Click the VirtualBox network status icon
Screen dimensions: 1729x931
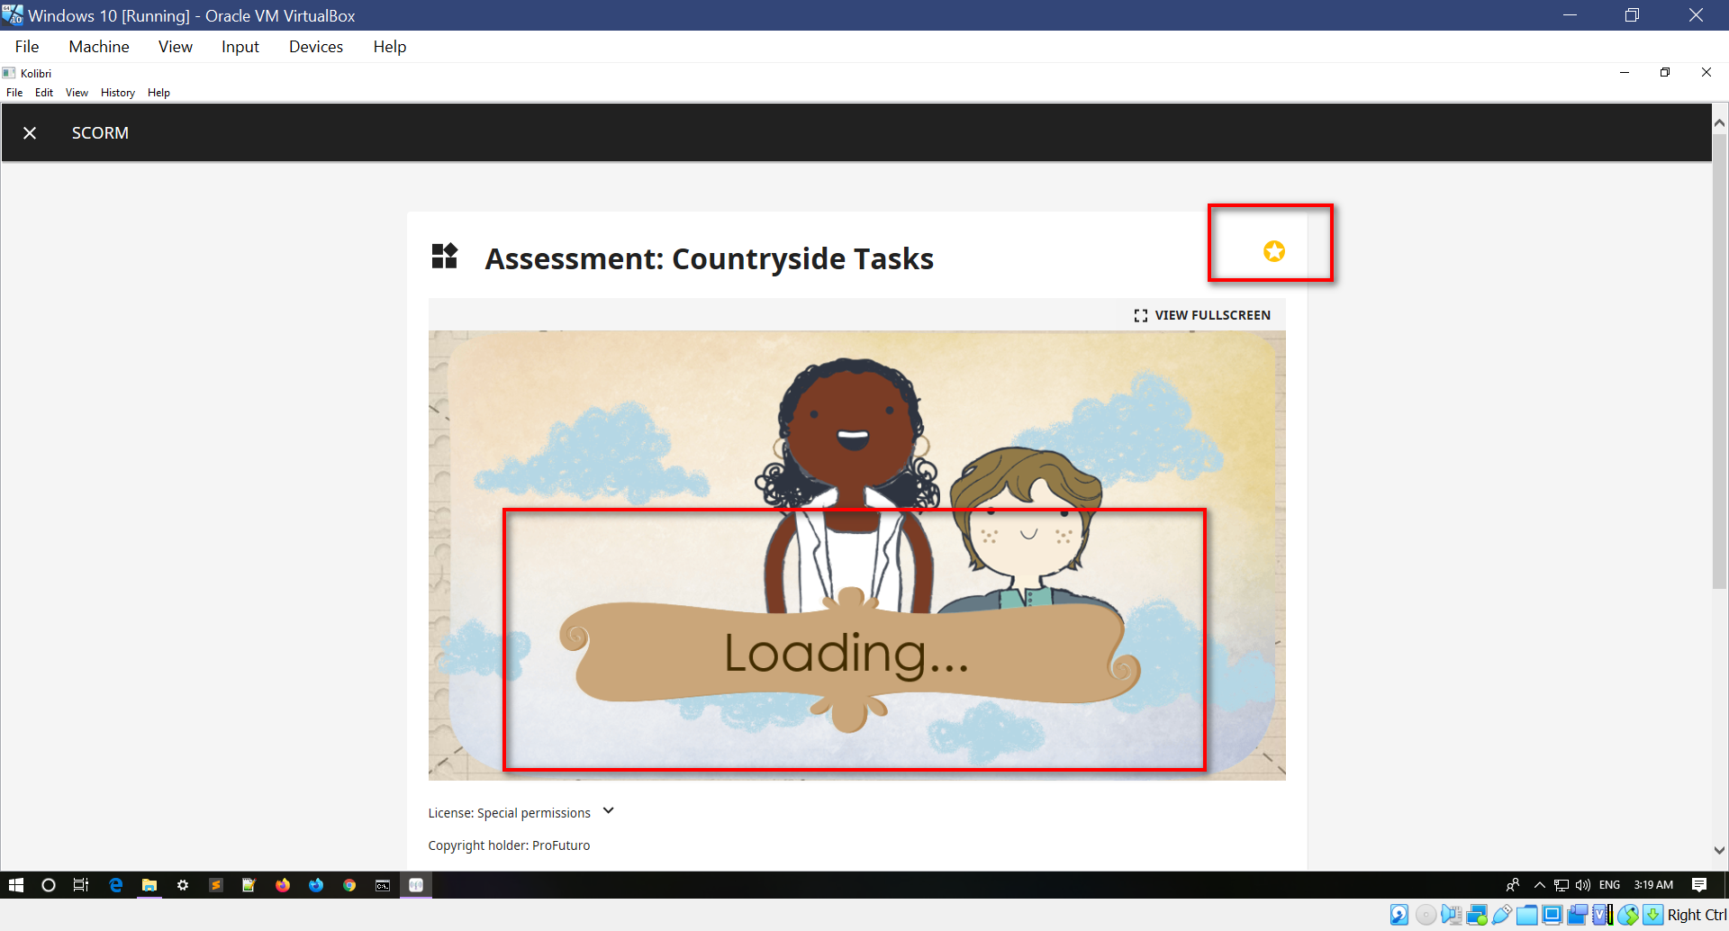pos(1477,915)
